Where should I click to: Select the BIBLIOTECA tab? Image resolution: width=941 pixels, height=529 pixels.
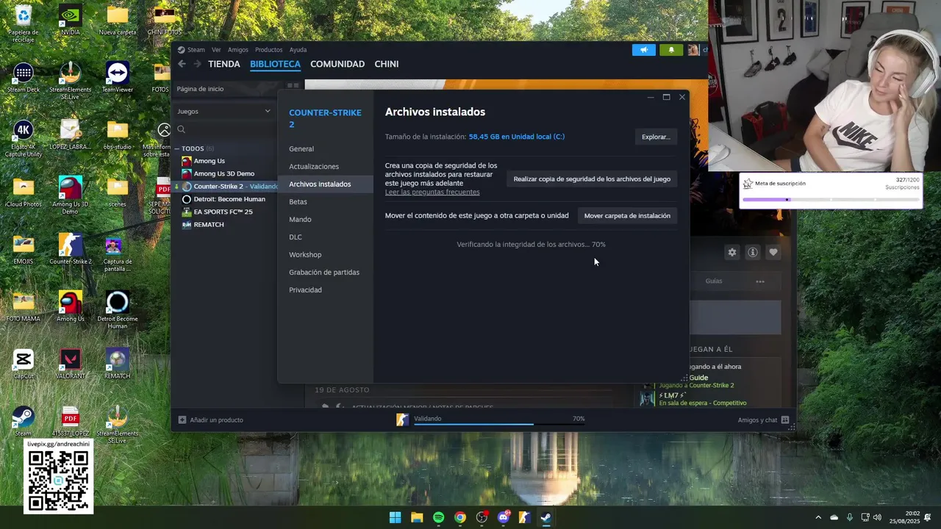tap(275, 64)
